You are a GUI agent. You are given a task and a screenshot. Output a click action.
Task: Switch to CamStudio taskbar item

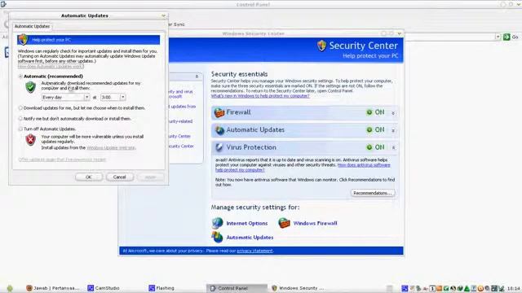click(104, 288)
